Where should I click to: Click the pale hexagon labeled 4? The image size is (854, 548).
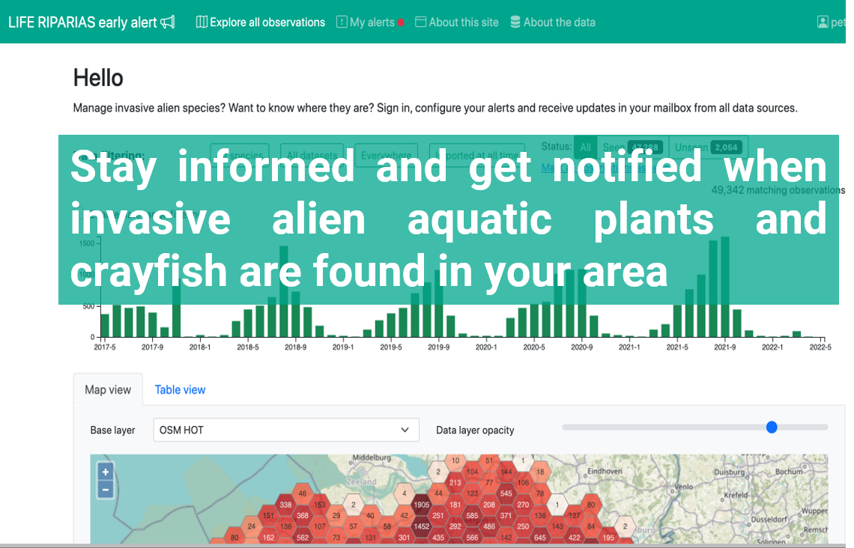pos(404,493)
